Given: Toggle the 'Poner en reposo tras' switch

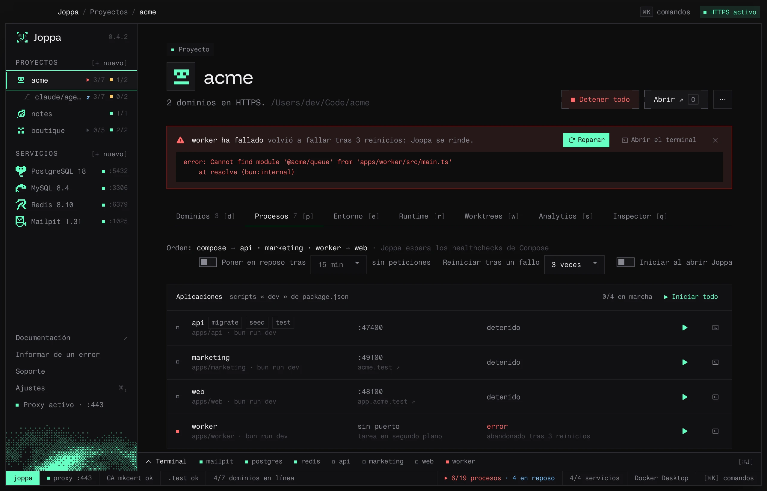Looking at the screenshot, I should [208, 262].
